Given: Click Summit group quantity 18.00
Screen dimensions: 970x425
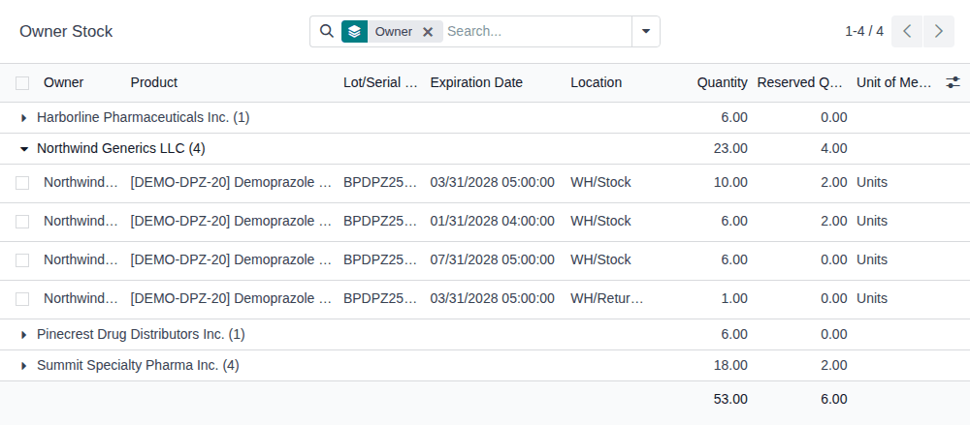Looking at the screenshot, I should tap(730, 366).
